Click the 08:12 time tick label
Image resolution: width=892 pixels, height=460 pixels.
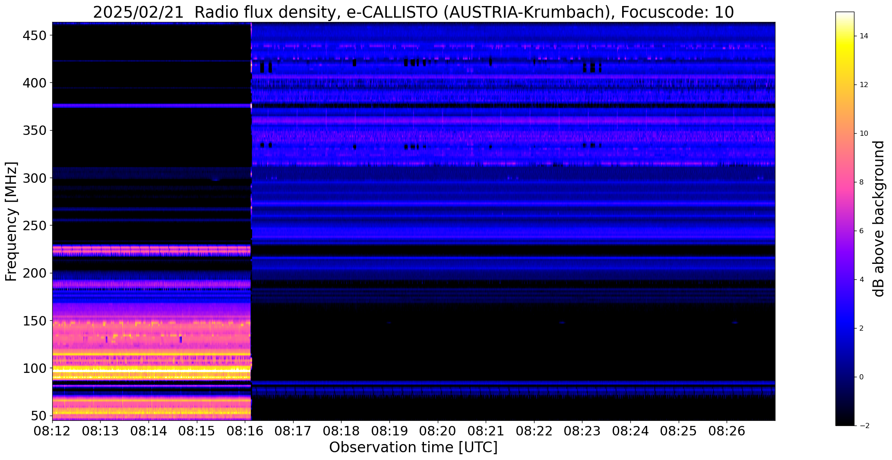52,432
